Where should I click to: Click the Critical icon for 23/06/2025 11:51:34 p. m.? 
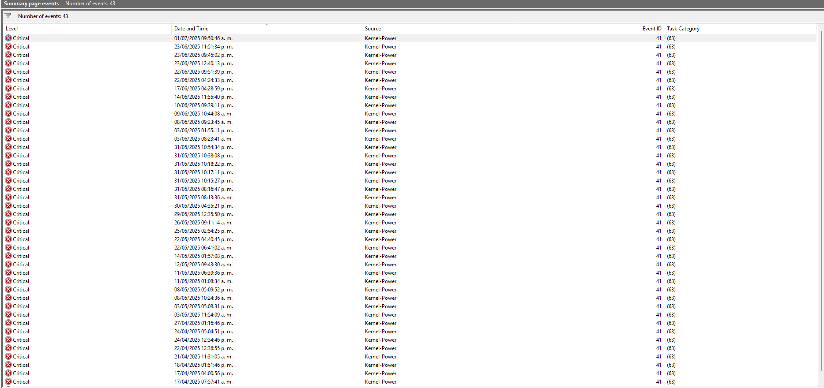(8, 47)
